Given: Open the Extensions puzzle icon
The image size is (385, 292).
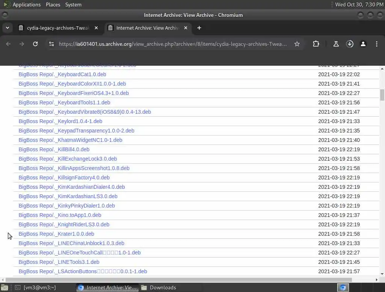Looking at the screenshot, I should tap(316, 44).
